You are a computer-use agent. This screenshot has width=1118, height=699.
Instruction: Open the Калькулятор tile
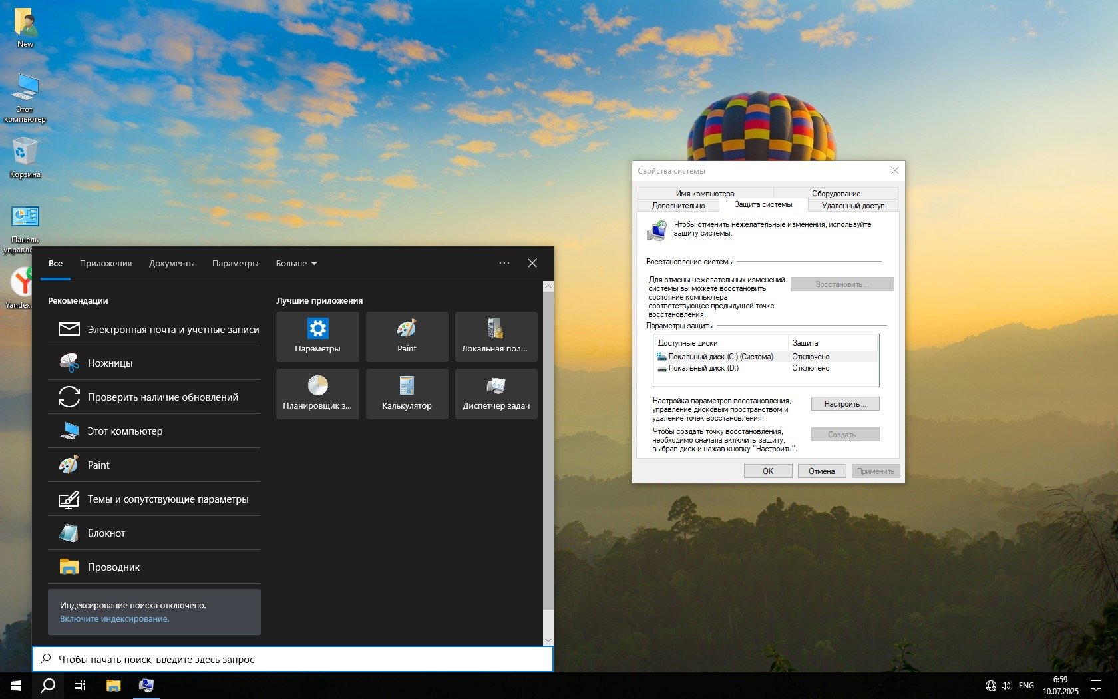pyautogui.click(x=407, y=393)
